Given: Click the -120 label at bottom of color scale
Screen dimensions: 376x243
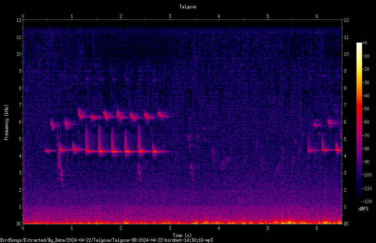Looking at the screenshot, I should tap(367, 201).
